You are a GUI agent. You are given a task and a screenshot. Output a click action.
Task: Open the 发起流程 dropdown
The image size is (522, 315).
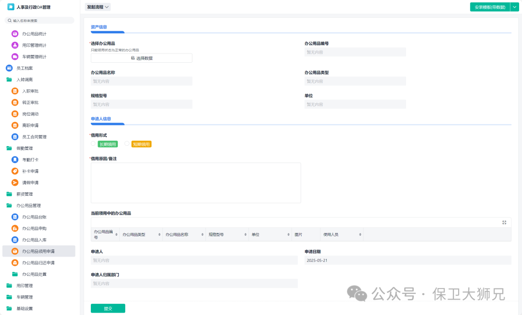(98, 7)
